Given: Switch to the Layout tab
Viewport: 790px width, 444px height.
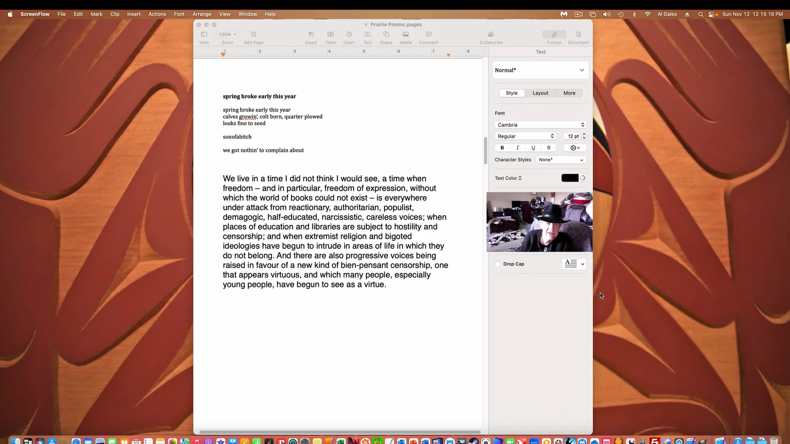Looking at the screenshot, I should coord(540,93).
